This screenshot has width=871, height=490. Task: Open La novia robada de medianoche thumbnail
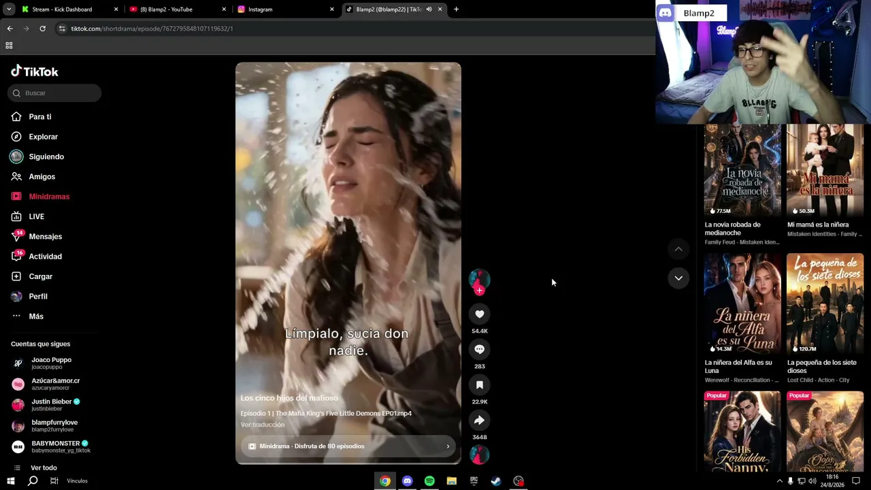tap(742, 170)
